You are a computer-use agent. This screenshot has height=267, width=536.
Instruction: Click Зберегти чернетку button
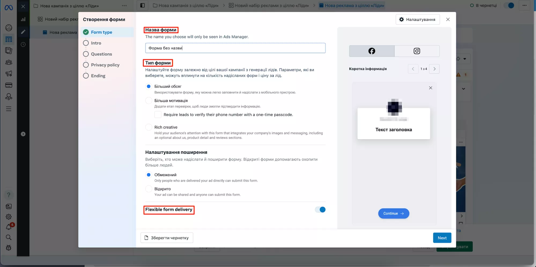167,238
